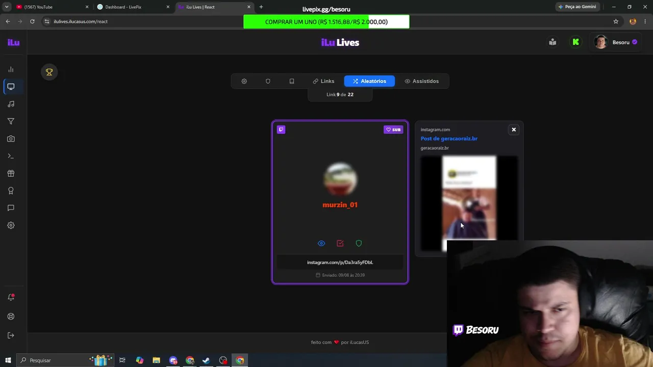Viewport: 653px width, 367px height.
Task: Click the Twitch badge on murzin_01 card
Action: click(x=281, y=129)
